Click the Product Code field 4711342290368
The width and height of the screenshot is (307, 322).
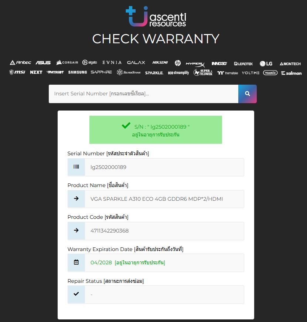(x=156, y=231)
